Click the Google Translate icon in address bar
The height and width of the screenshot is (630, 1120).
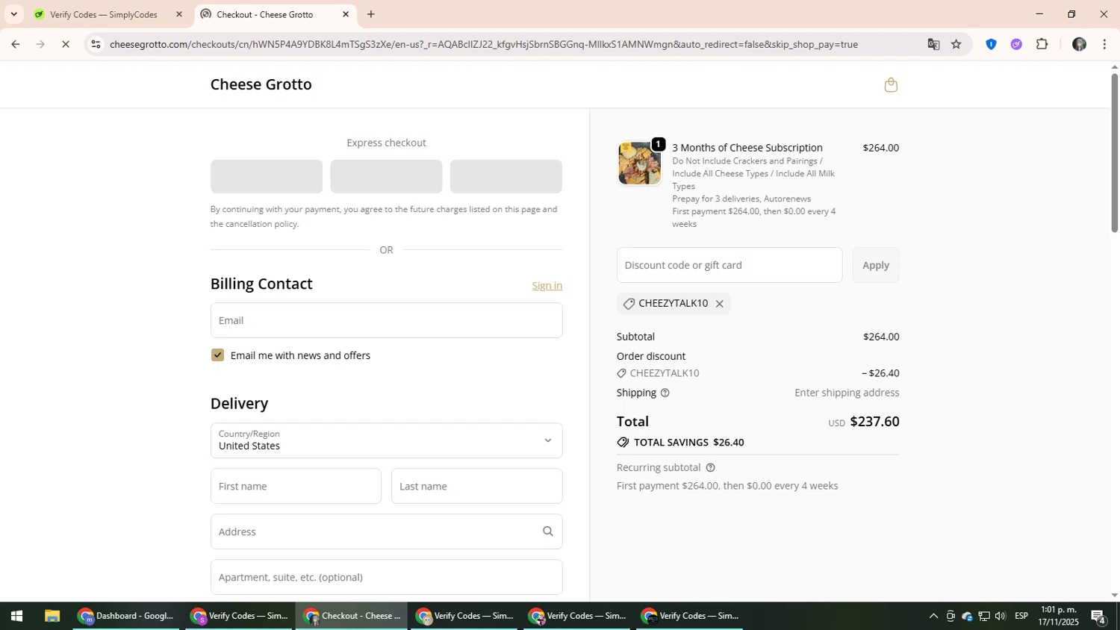[933, 44]
